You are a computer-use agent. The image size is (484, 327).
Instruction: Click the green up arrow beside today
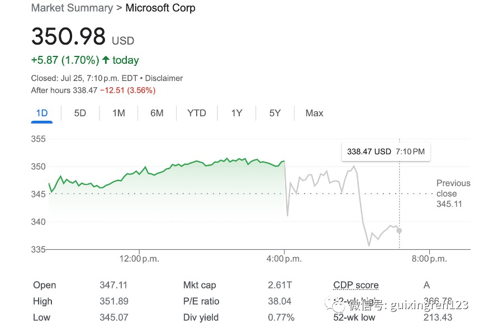106,60
